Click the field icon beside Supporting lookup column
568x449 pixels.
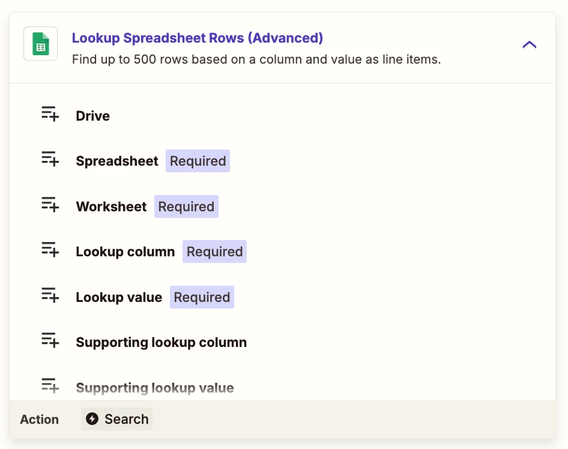coord(50,340)
